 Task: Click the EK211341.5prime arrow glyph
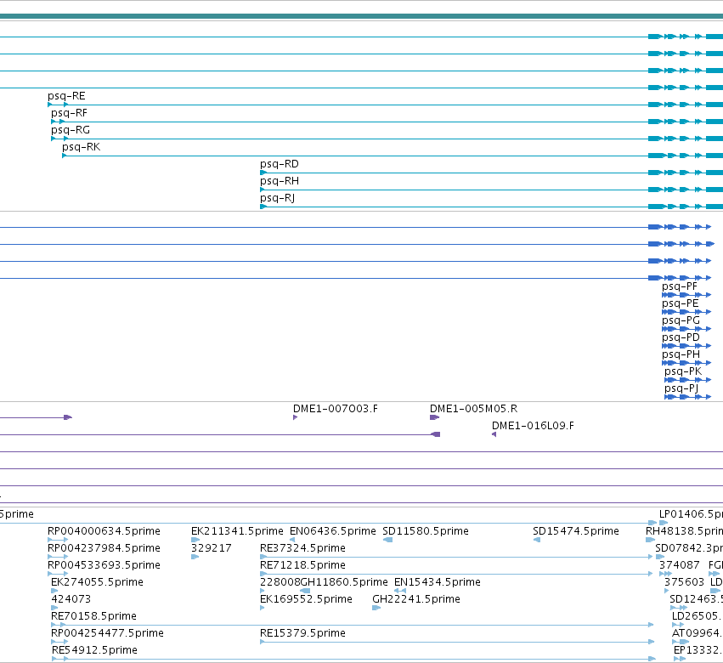click(195, 540)
